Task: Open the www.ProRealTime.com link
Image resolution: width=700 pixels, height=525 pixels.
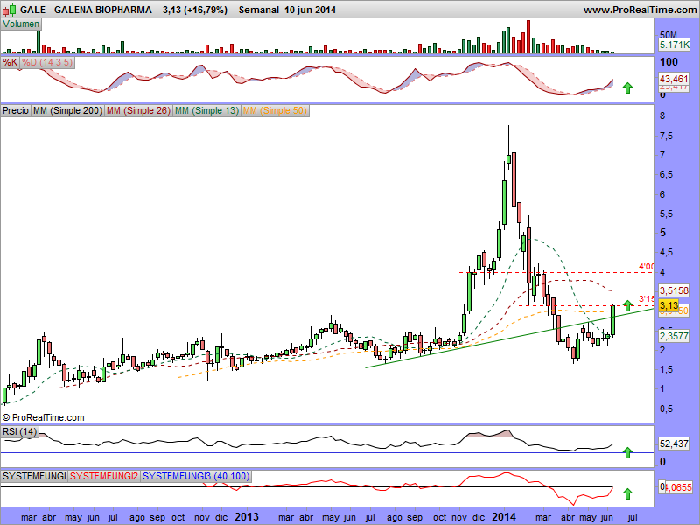Action: [x=640, y=10]
